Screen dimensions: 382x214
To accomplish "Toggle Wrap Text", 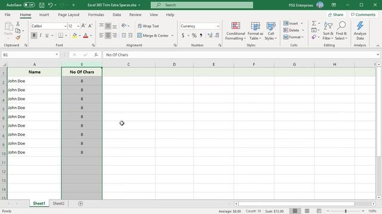I will click(148, 26).
